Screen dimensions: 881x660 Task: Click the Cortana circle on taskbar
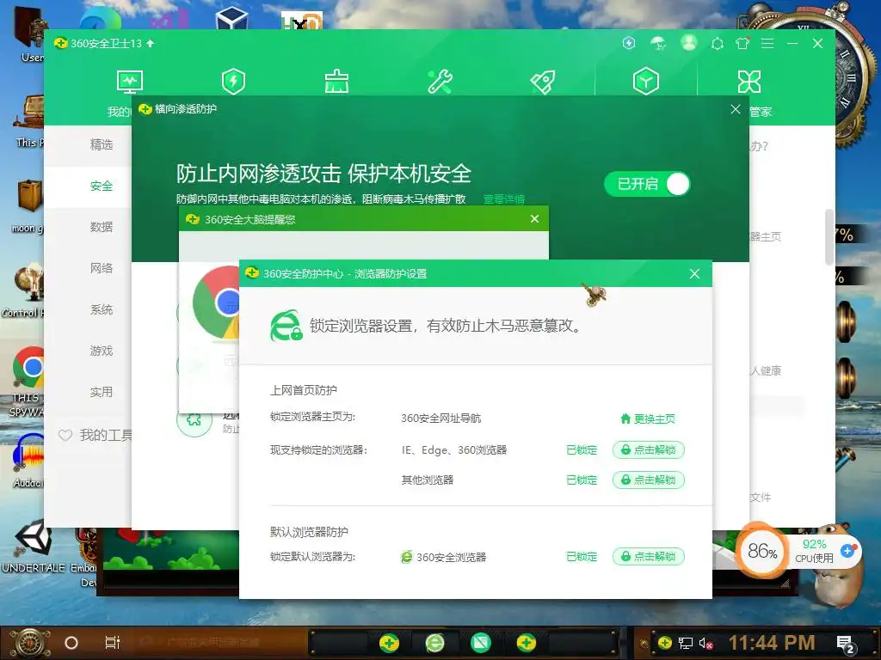(71, 643)
